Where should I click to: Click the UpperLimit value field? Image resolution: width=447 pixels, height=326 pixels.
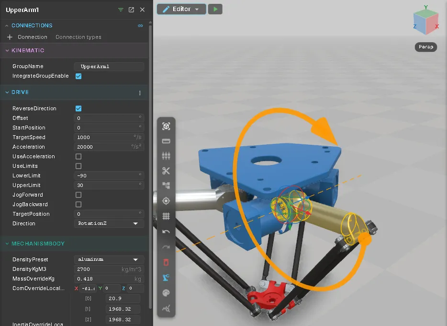click(x=109, y=185)
